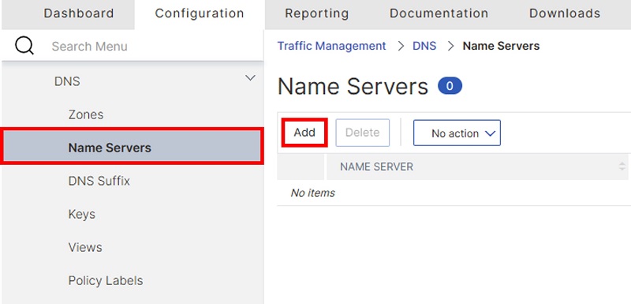Click the search magnifier icon
The image size is (631, 304).
24,46
